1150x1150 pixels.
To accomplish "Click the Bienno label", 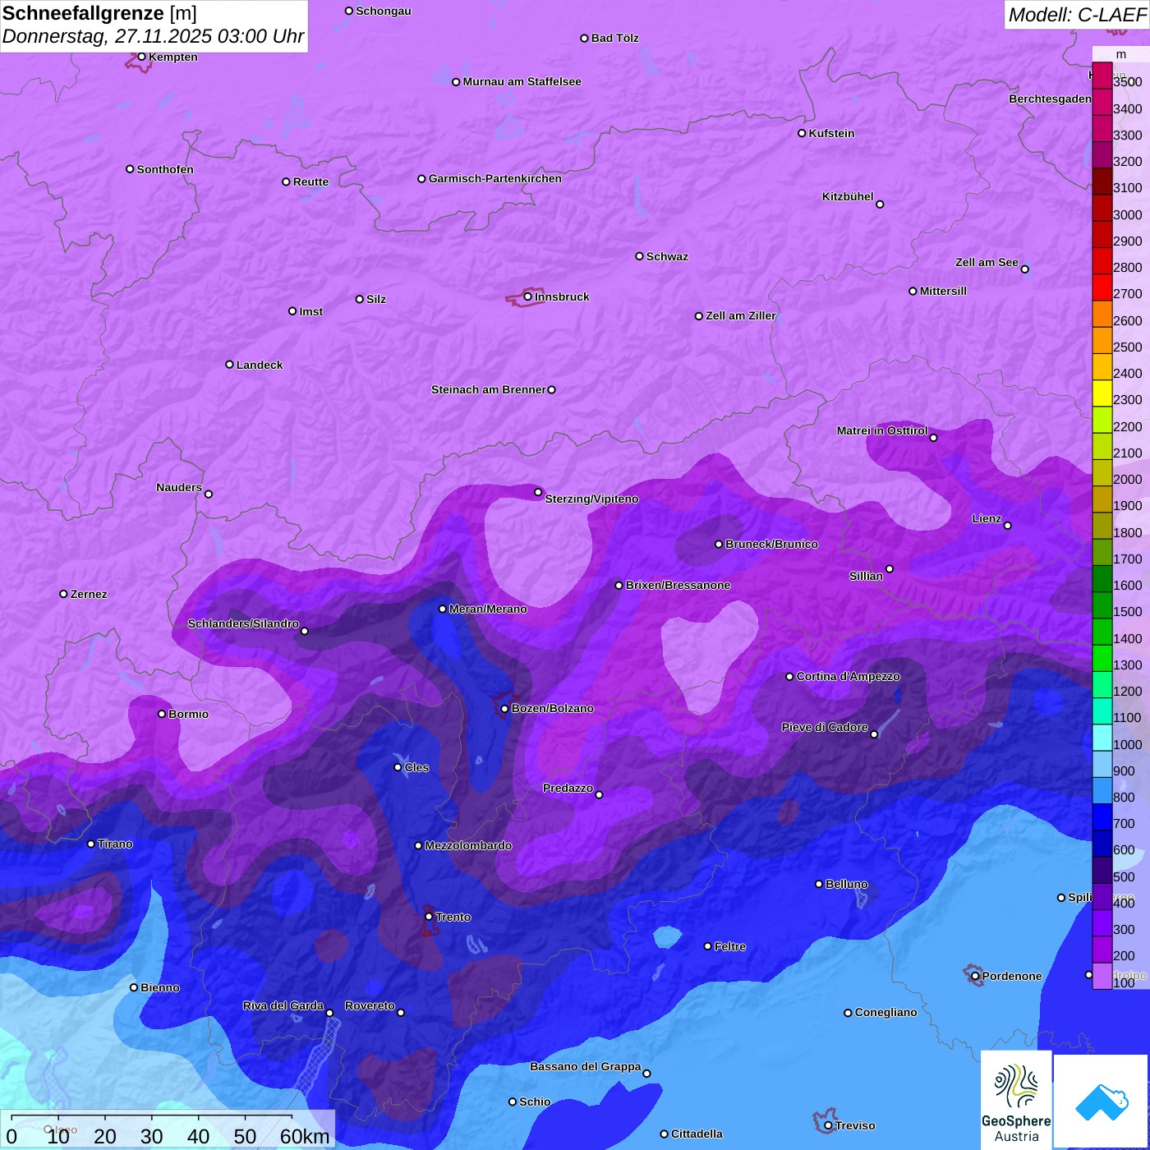I will point(159,987).
